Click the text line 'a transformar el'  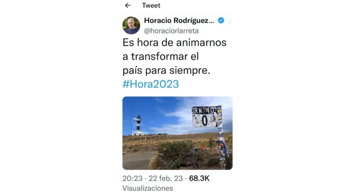click(160, 56)
